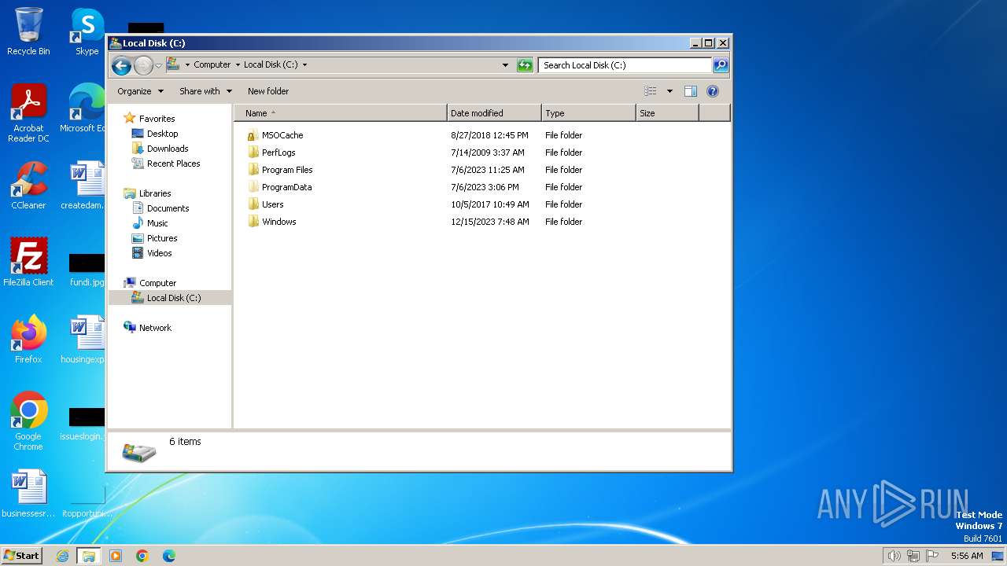Sort by the Type column header
This screenshot has width=1007, height=566.
[588, 113]
